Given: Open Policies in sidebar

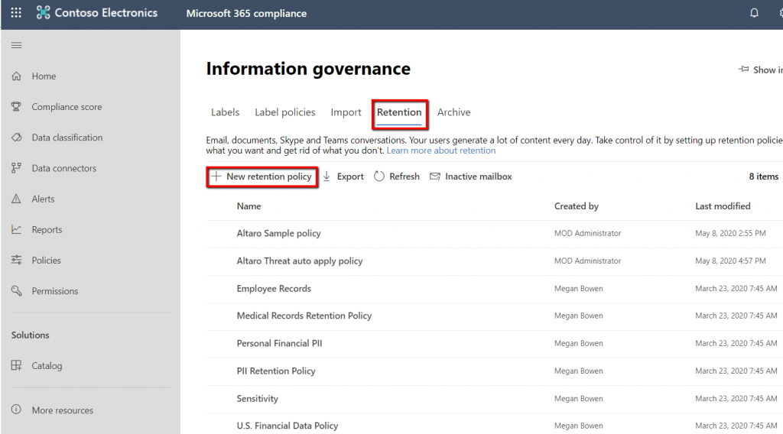Looking at the screenshot, I should (x=47, y=261).
